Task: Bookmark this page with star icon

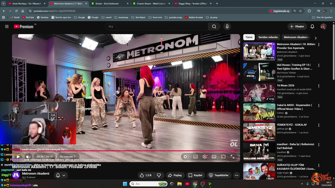Action: tap(300, 11)
